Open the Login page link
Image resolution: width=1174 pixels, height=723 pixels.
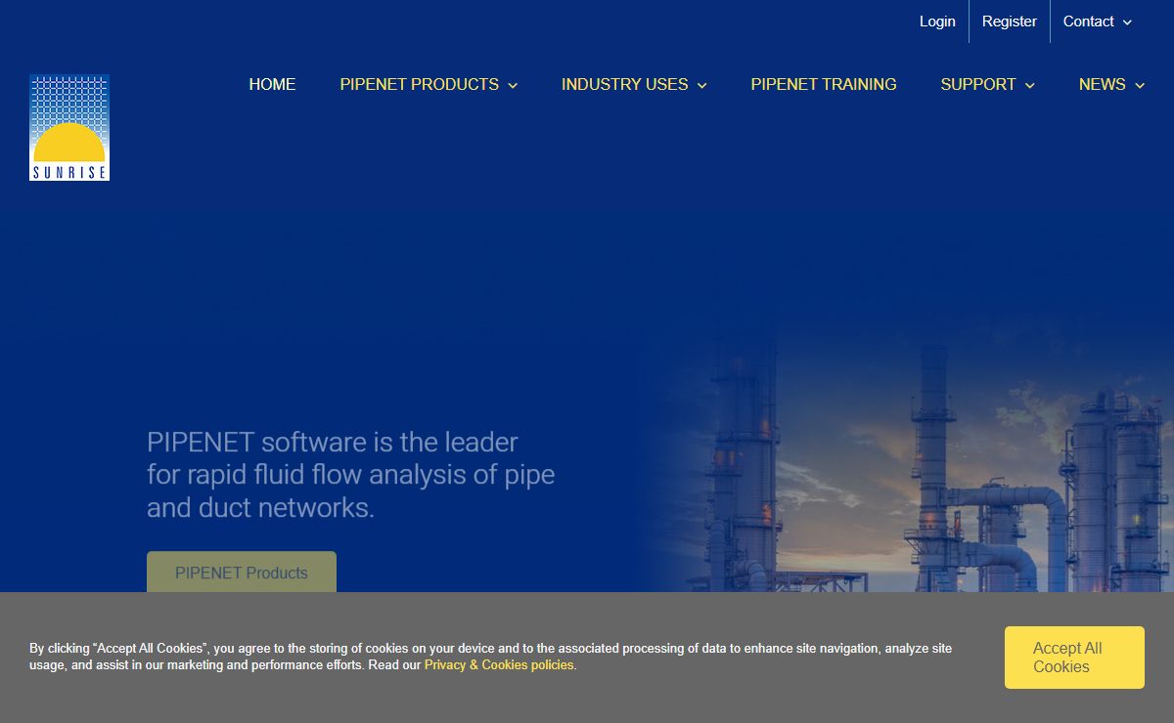[937, 21]
